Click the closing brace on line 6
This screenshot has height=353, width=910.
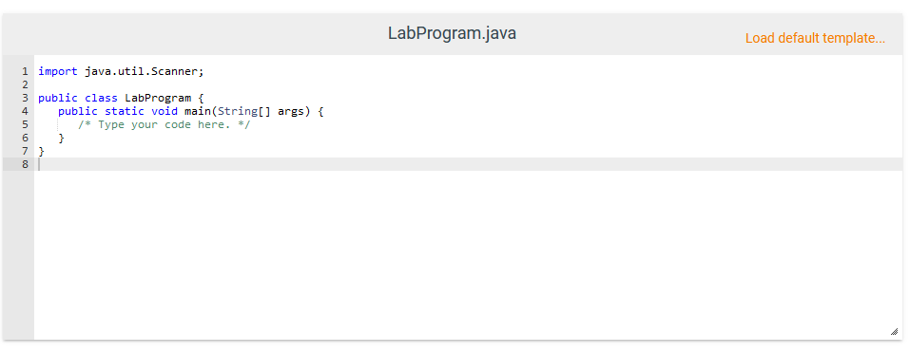coord(62,138)
